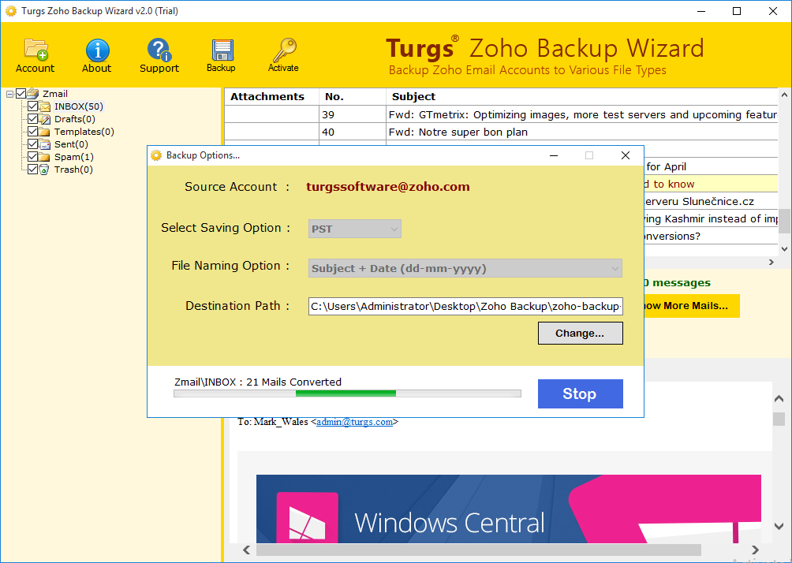Select the Spam(1) folder label
Image resolution: width=792 pixels, height=563 pixels.
coord(73,157)
